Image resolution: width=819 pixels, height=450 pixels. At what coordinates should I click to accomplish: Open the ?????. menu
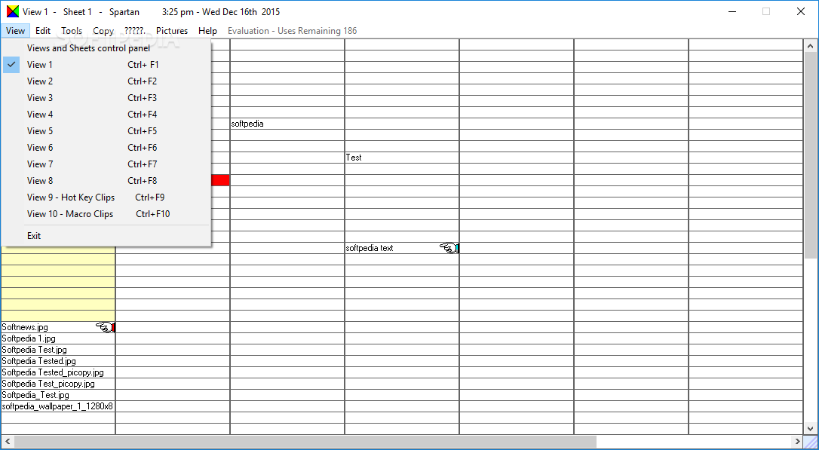coord(135,31)
